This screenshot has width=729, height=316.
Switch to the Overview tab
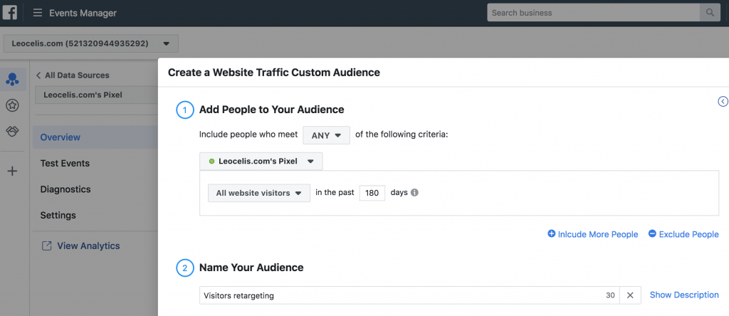(x=95, y=137)
